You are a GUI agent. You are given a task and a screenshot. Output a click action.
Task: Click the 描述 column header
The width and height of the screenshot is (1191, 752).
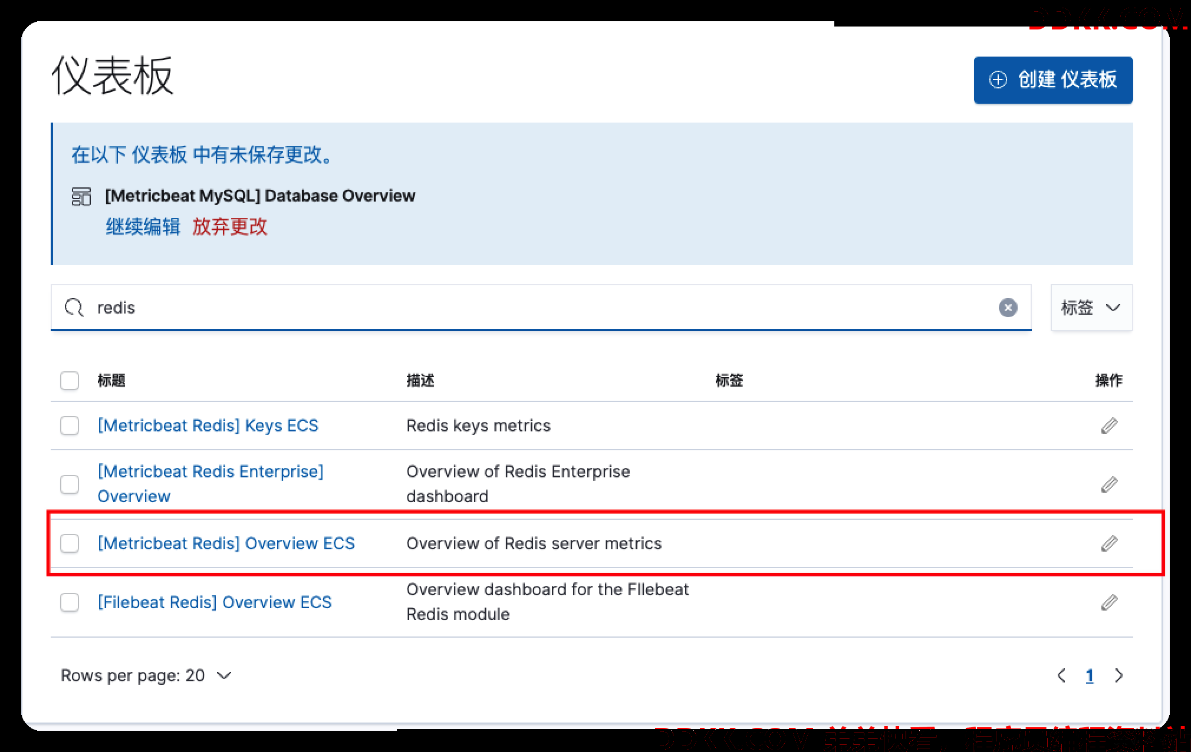(x=420, y=381)
